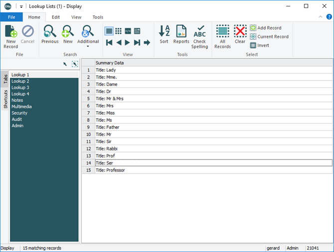Run a New search
Image resolution: width=334 pixels, height=252 pixels.
click(67, 33)
